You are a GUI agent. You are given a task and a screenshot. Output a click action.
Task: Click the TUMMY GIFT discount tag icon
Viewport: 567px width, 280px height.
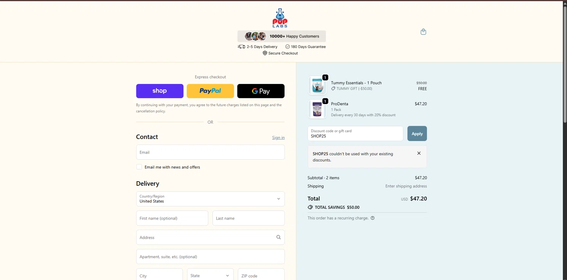(333, 89)
